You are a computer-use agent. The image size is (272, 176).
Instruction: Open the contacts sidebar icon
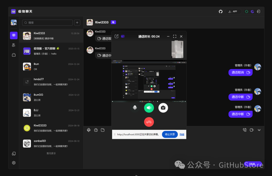point(14,45)
